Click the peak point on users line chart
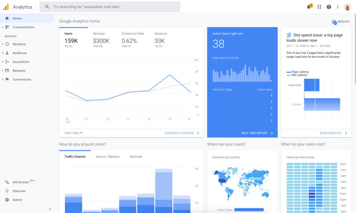This screenshot has width=356, height=213. point(170,75)
